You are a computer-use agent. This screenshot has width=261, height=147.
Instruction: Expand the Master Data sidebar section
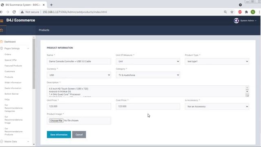pyautogui.click(x=28, y=142)
